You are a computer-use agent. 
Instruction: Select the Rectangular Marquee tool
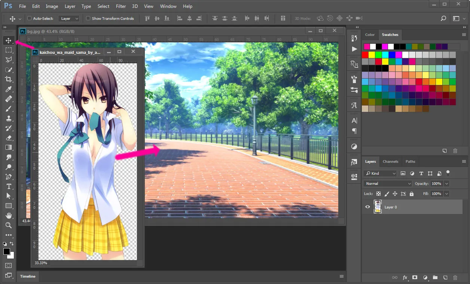pos(9,50)
